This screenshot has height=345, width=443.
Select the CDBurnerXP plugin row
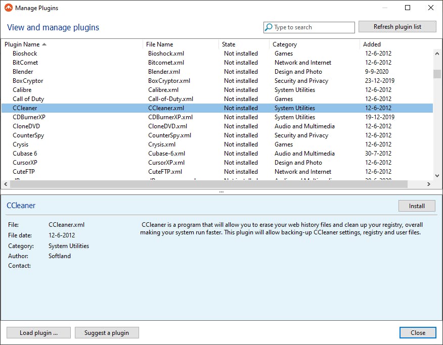point(29,117)
